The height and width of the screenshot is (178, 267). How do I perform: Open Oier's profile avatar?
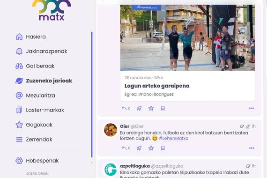tap(111, 130)
